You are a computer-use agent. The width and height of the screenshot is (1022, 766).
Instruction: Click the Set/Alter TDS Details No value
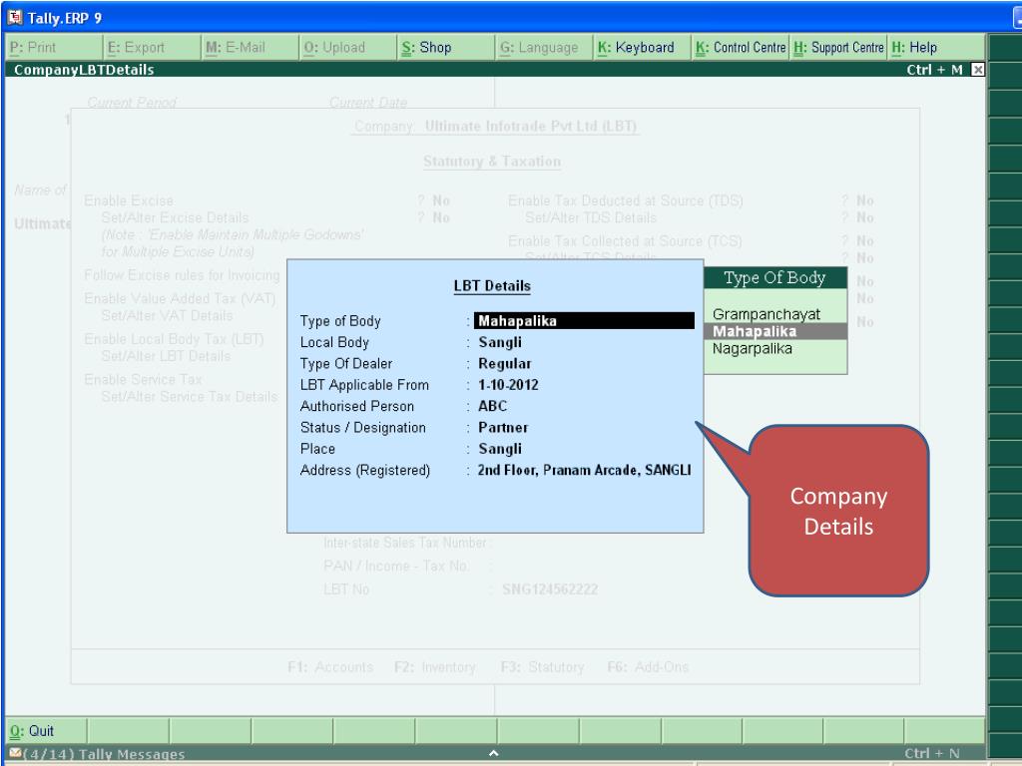865,217
